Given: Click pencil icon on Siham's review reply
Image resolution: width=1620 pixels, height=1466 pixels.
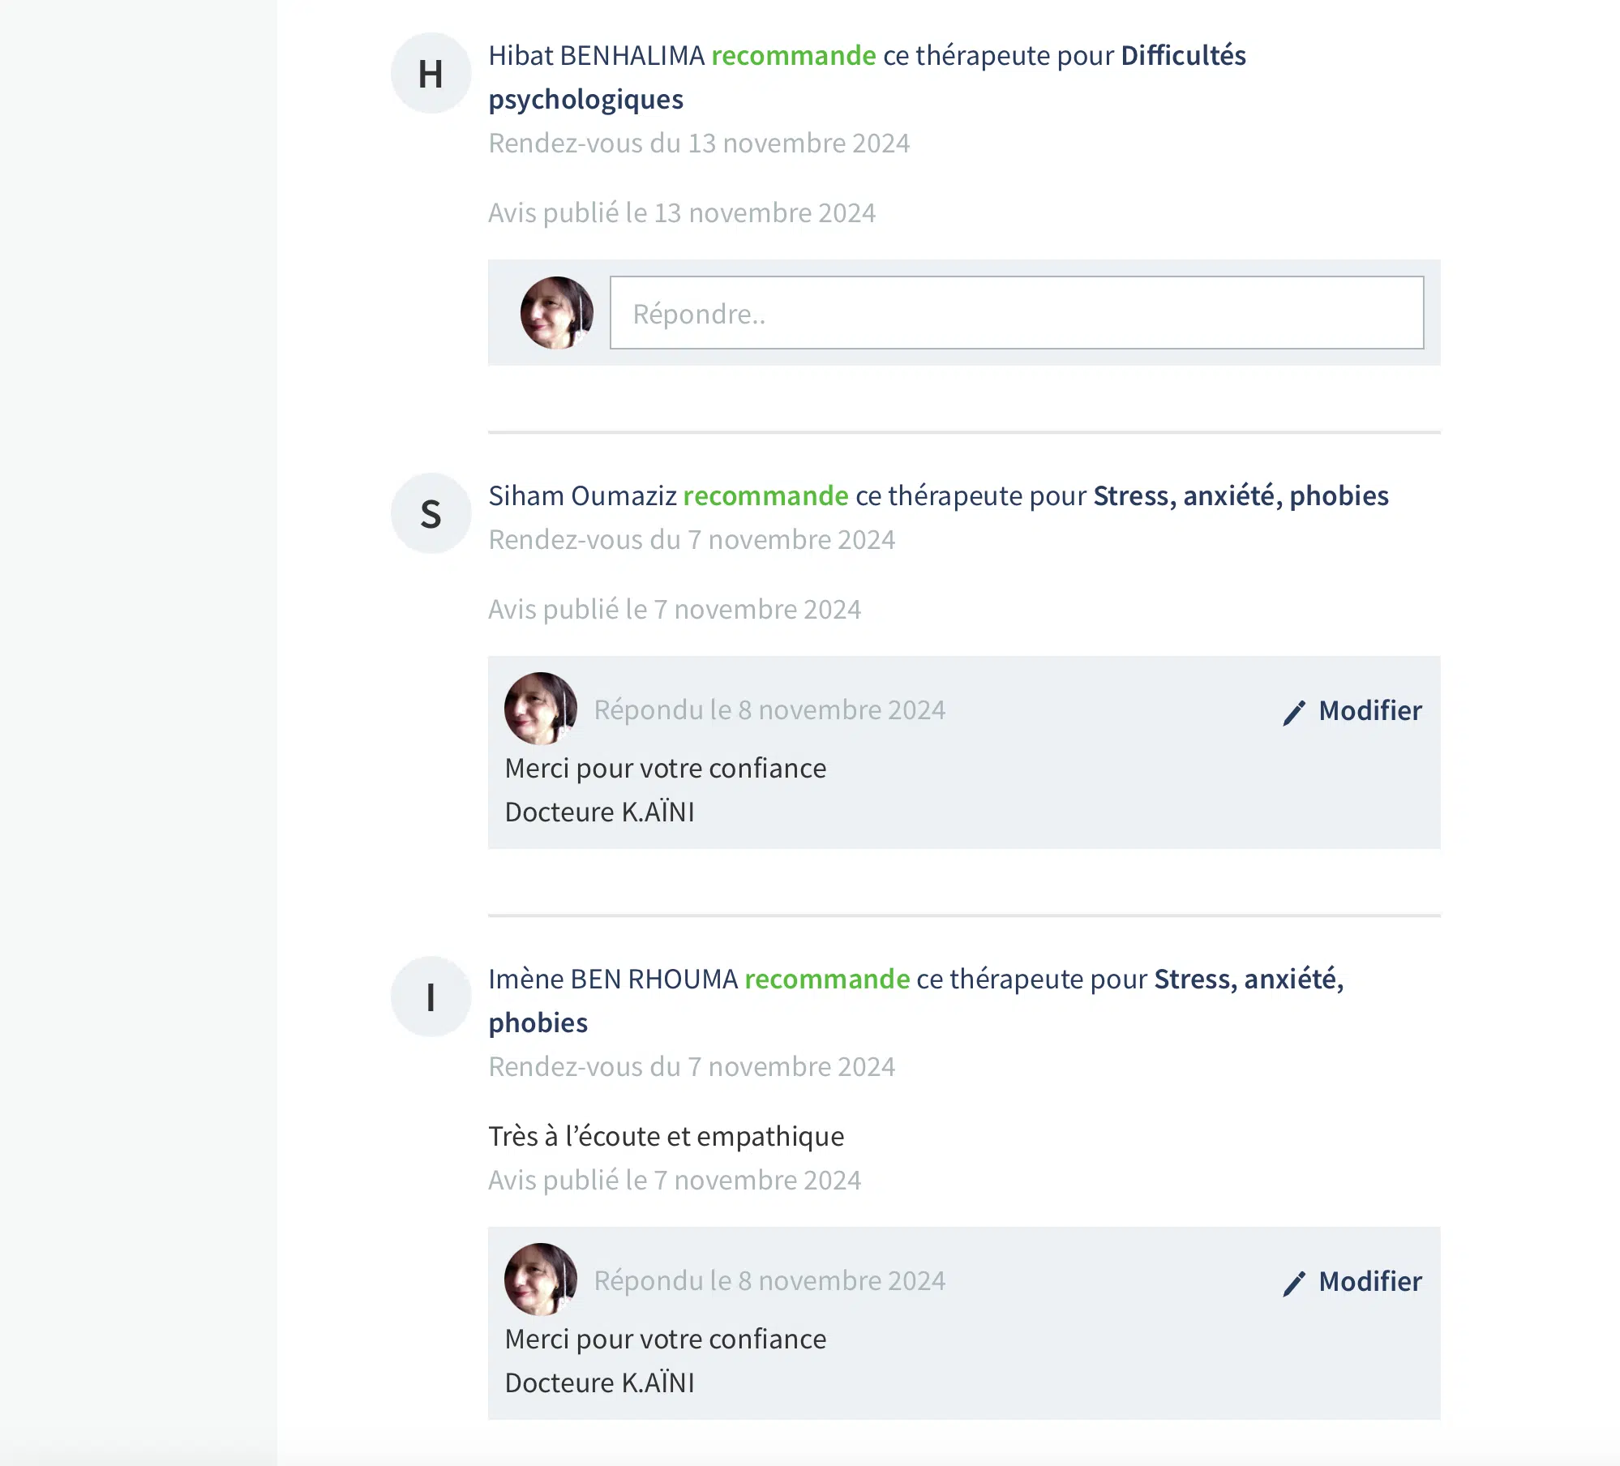Looking at the screenshot, I should (1294, 712).
